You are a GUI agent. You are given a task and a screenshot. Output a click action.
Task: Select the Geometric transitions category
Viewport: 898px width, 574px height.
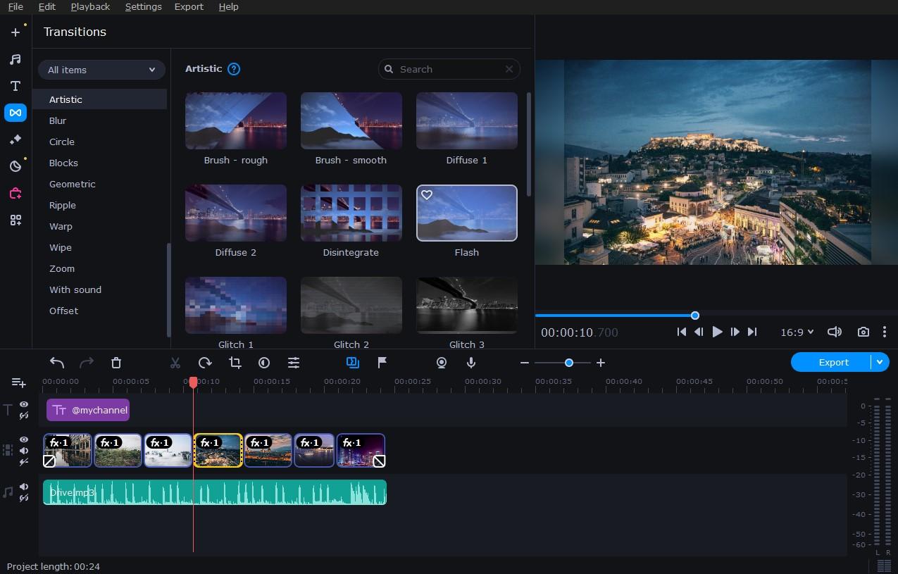[x=72, y=184]
